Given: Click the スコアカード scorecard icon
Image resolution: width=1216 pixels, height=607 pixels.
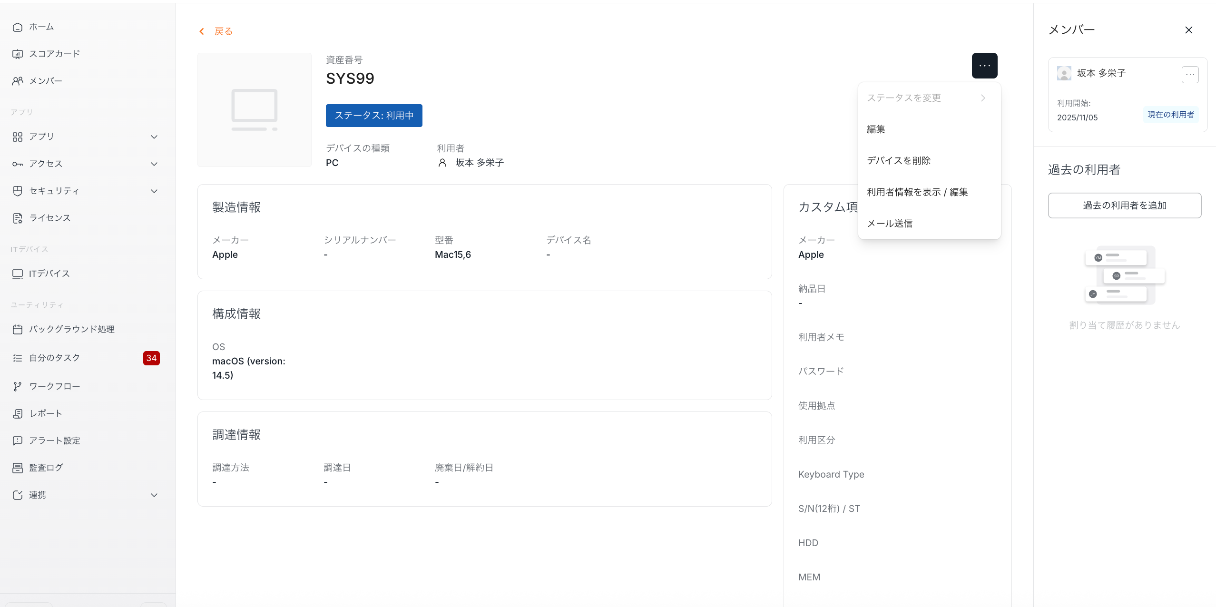Looking at the screenshot, I should (x=18, y=54).
